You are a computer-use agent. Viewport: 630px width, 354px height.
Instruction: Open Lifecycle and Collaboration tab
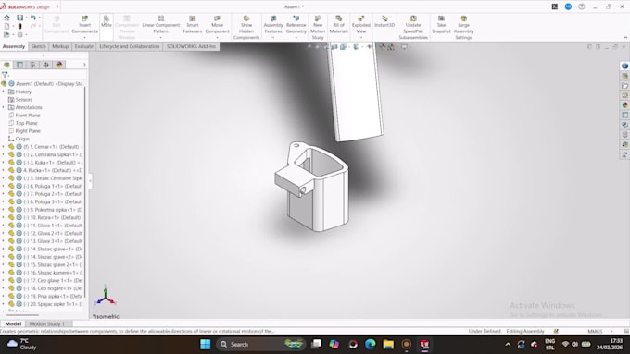pyautogui.click(x=130, y=46)
